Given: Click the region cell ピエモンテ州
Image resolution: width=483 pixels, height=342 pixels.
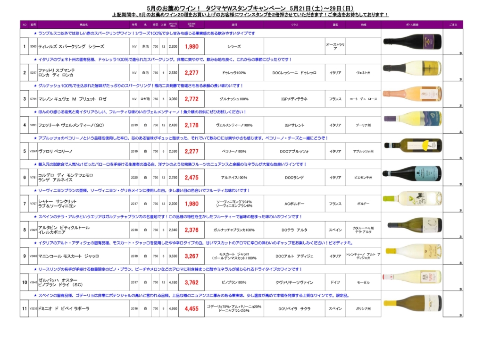Looking at the screenshot, I should click(x=364, y=178).
